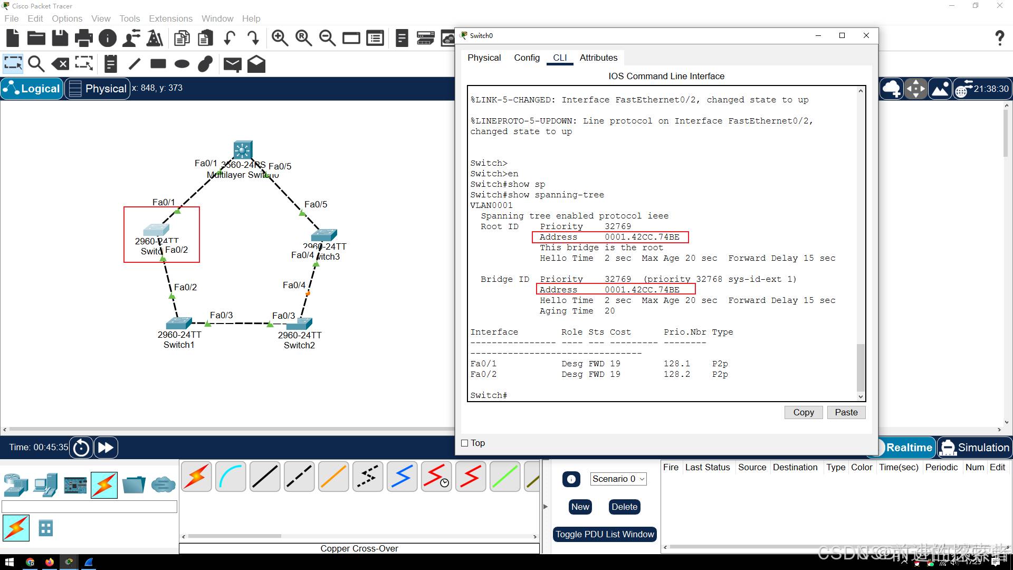
Task: Select the Place Note tool
Action: 110,64
